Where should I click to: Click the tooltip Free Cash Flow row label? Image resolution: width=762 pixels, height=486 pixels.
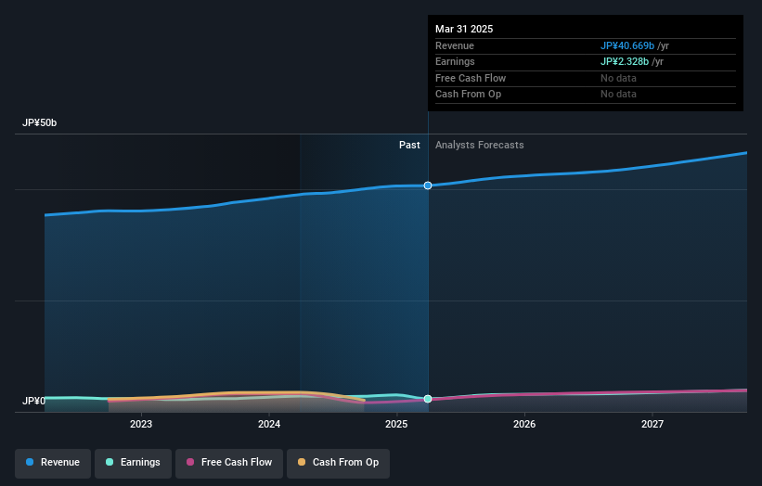pos(471,78)
